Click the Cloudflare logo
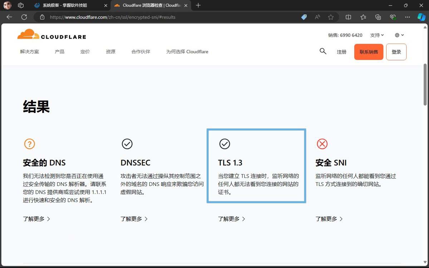This screenshot has width=429, height=268. 51,35
